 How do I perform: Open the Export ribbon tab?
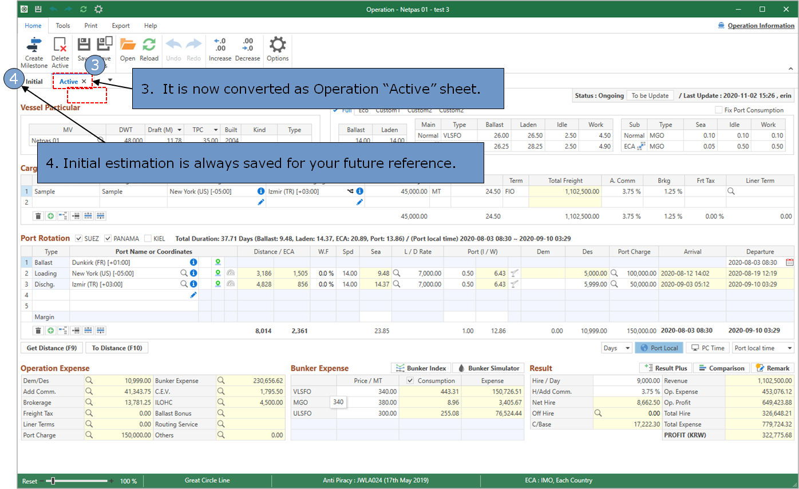click(121, 26)
